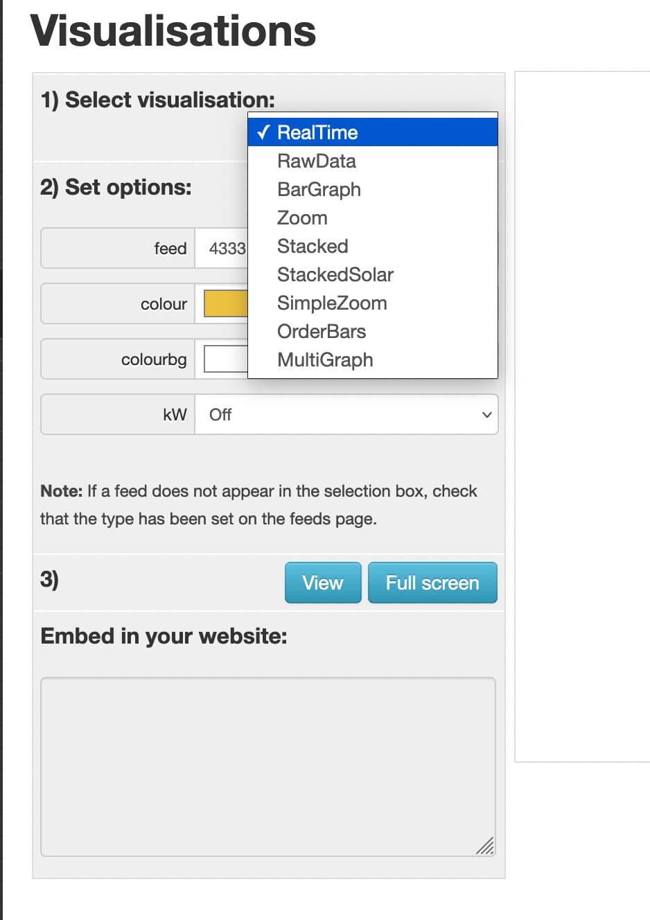Choose RawData from the dropdown list

[x=316, y=161]
